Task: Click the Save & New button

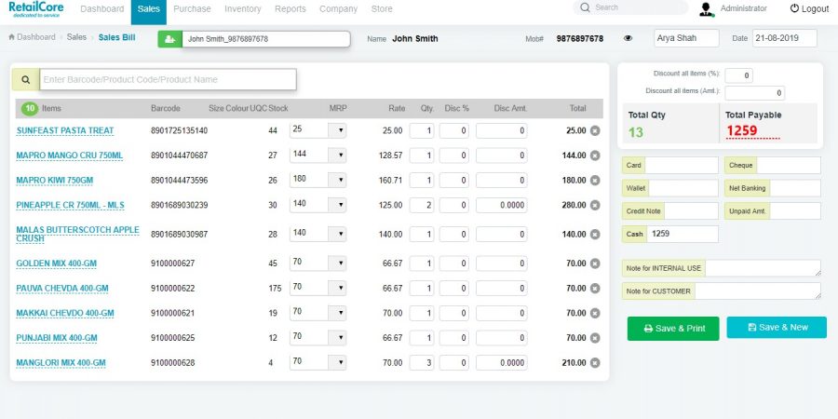Action: coord(777,327)
